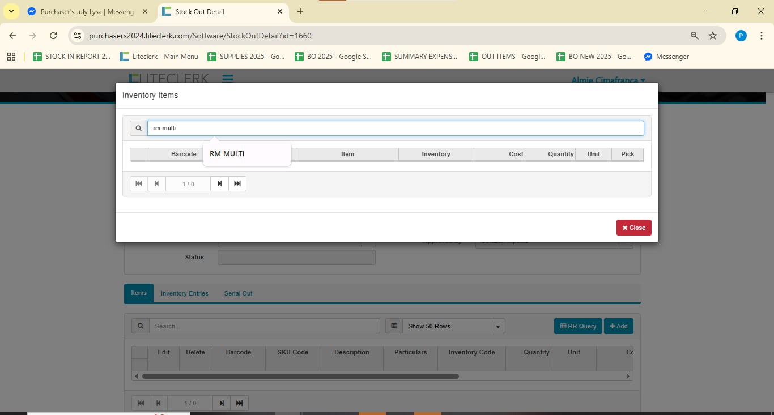Reload the Stock Out Detail page
Screen dimensions: 774x415
(x=53, y=36)
